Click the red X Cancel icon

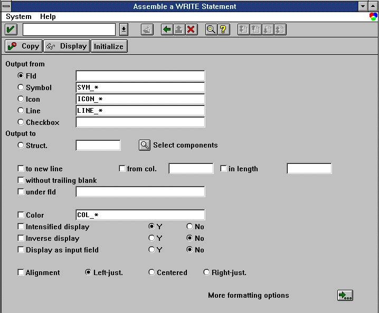(x=191, y=30)
